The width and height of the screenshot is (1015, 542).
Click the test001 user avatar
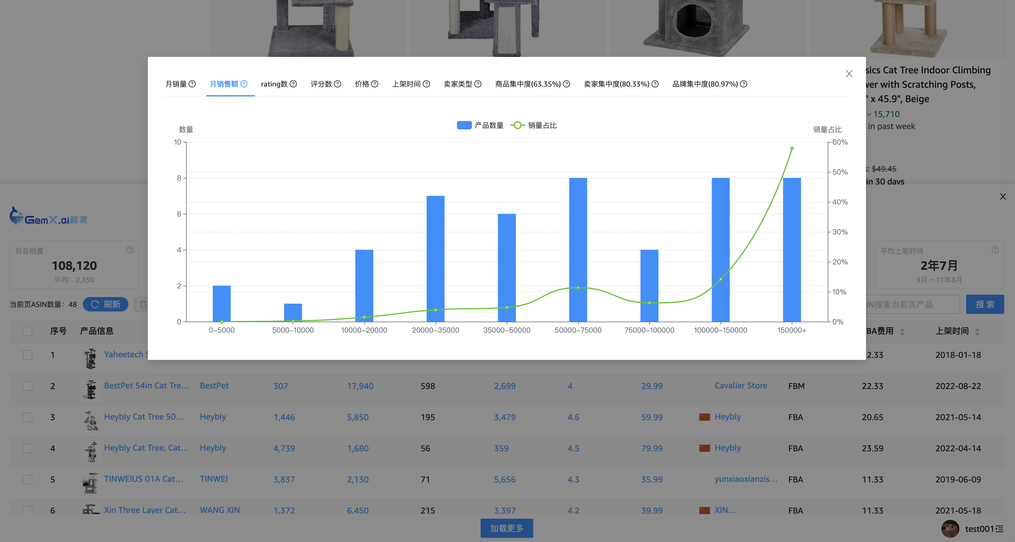pyautogui.click(x=950, y=529)
